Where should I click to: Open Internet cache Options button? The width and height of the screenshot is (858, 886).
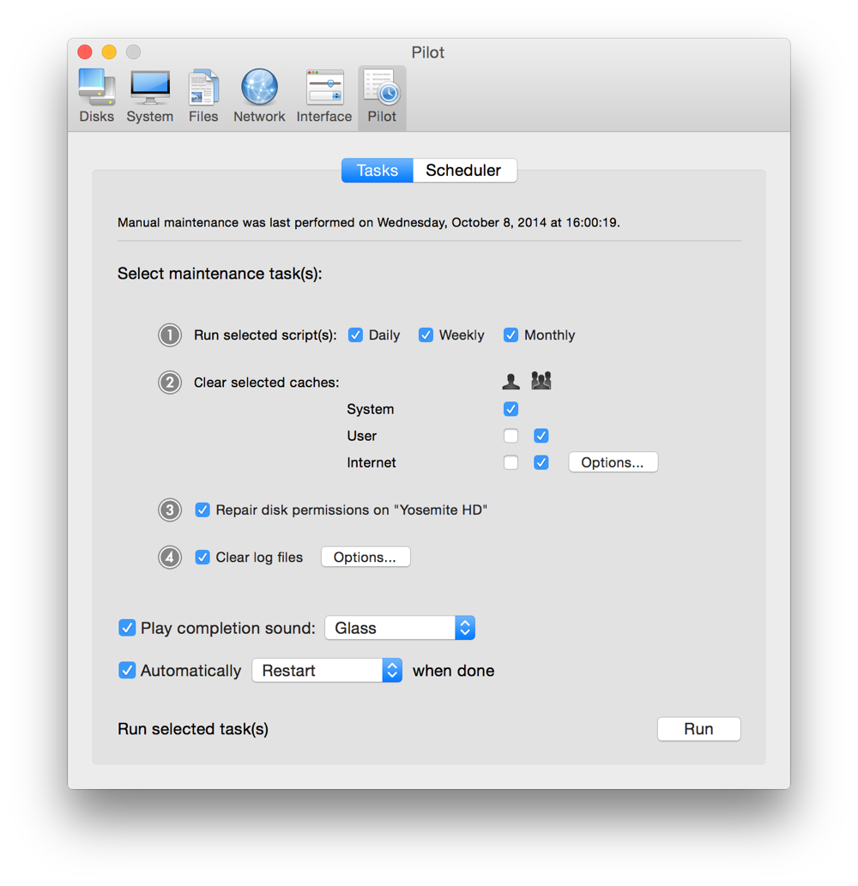pos(613,462)
